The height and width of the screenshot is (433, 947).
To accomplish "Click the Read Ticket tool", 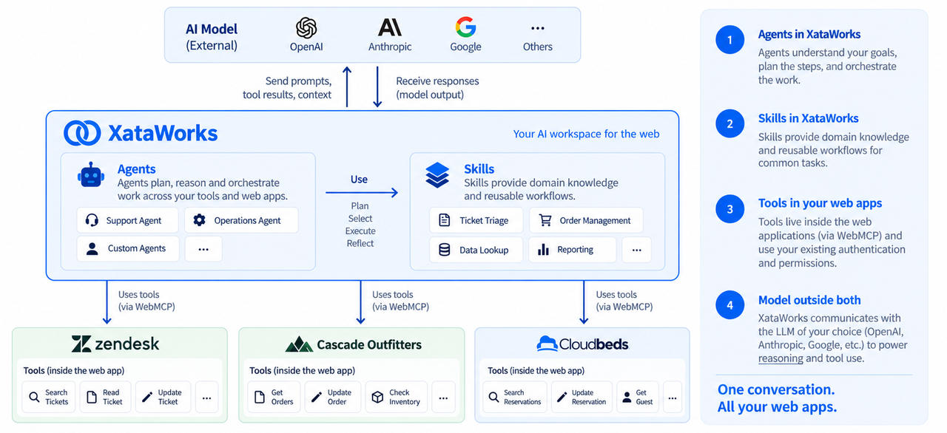I will click(105, 398).
